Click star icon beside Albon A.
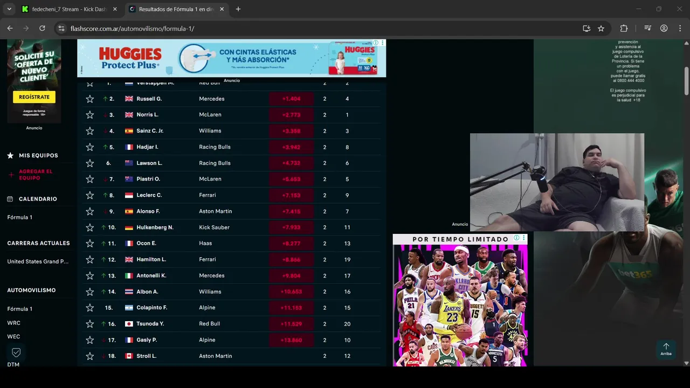This screenshot has width=690, height=388. point(90,292)
